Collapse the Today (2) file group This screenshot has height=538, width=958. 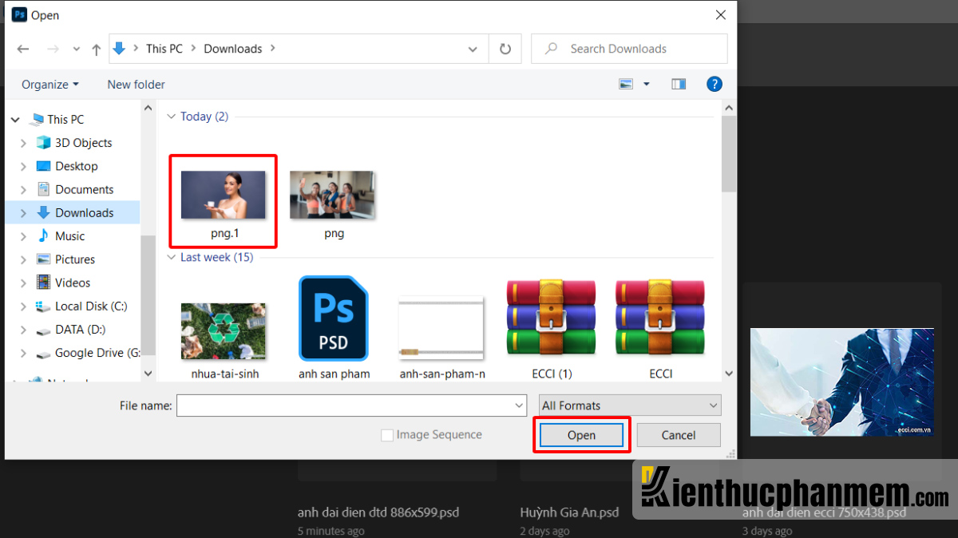point(170,117)
